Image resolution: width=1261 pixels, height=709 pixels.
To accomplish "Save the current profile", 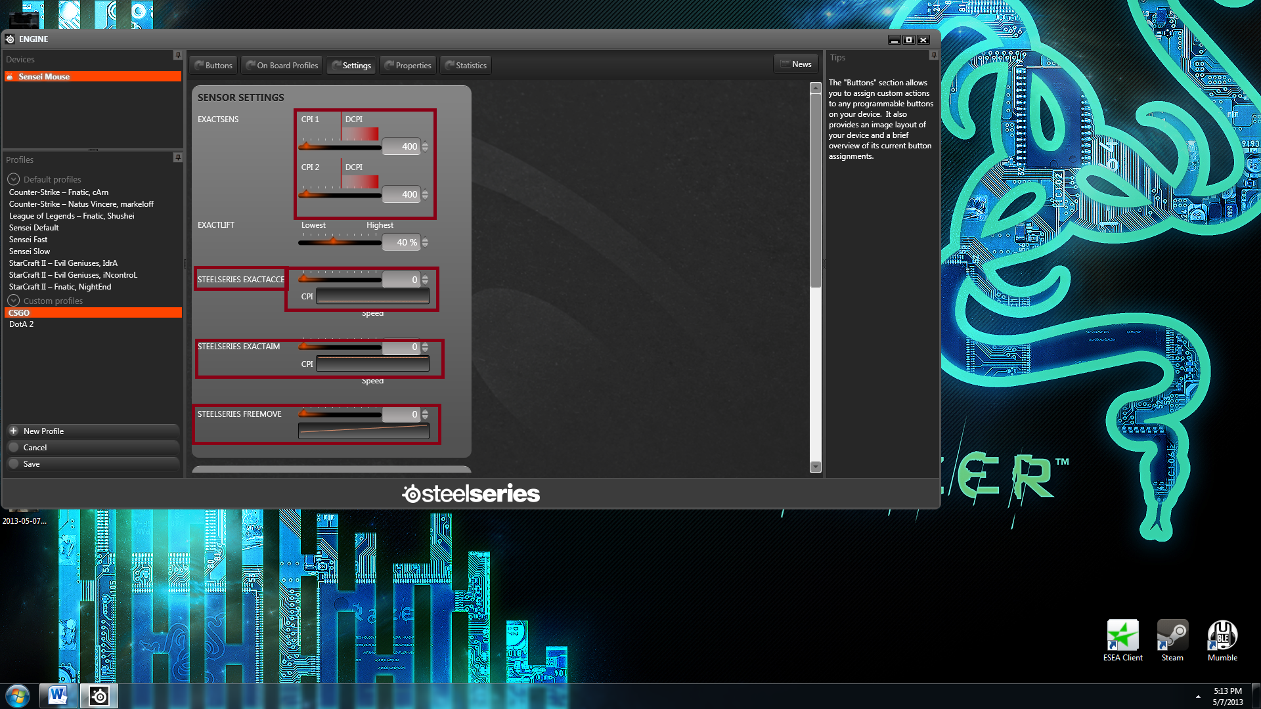I will tap(93, 464).
